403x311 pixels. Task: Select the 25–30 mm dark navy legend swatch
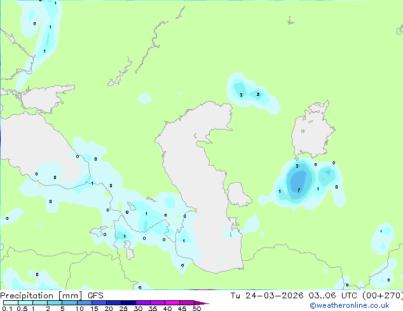pos(128,303)
